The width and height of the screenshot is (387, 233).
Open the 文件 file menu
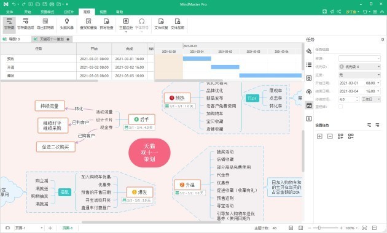click(x=9, y=12)
